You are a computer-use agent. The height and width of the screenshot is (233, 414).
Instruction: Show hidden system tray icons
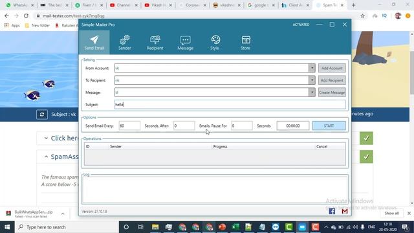(326, 227)
